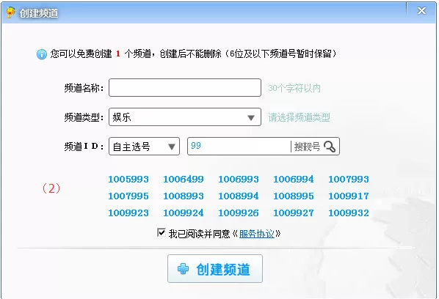Image resolution: width=439 pixels, height=299 pixels.
Task: Open the 频道类型 dropdown showing 娱乐
Action: pos(185,117)
